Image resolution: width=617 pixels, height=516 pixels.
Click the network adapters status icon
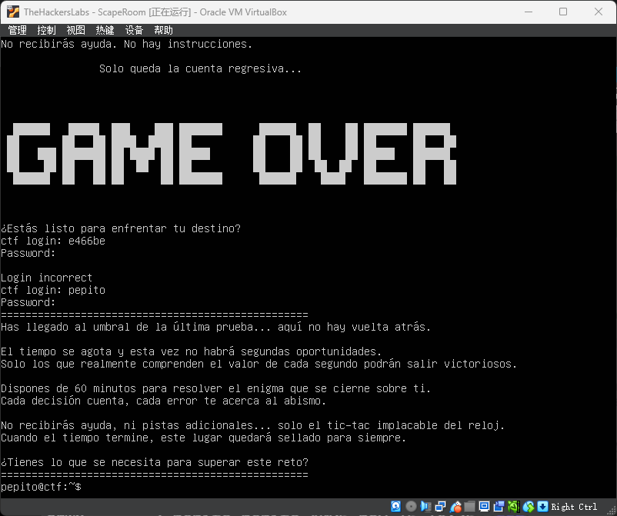click(441, 507)
